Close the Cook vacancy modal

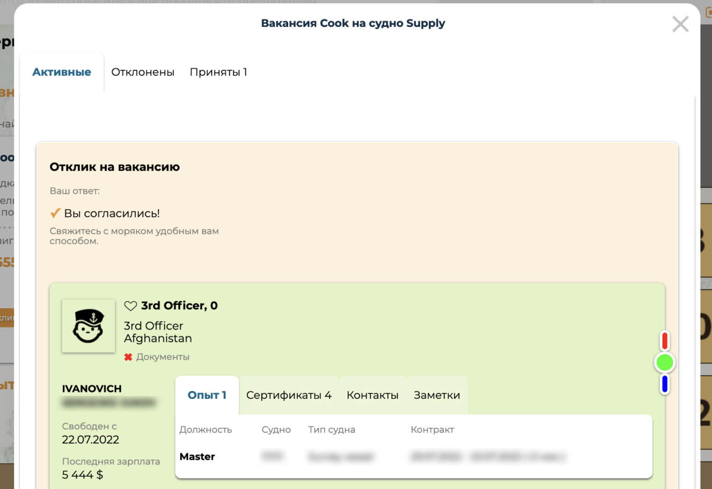coord(680,24)
